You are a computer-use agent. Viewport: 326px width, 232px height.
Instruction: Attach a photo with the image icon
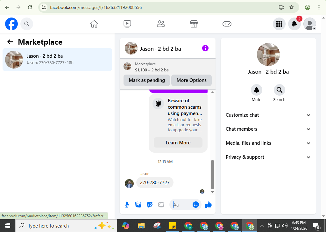point(138,205)
